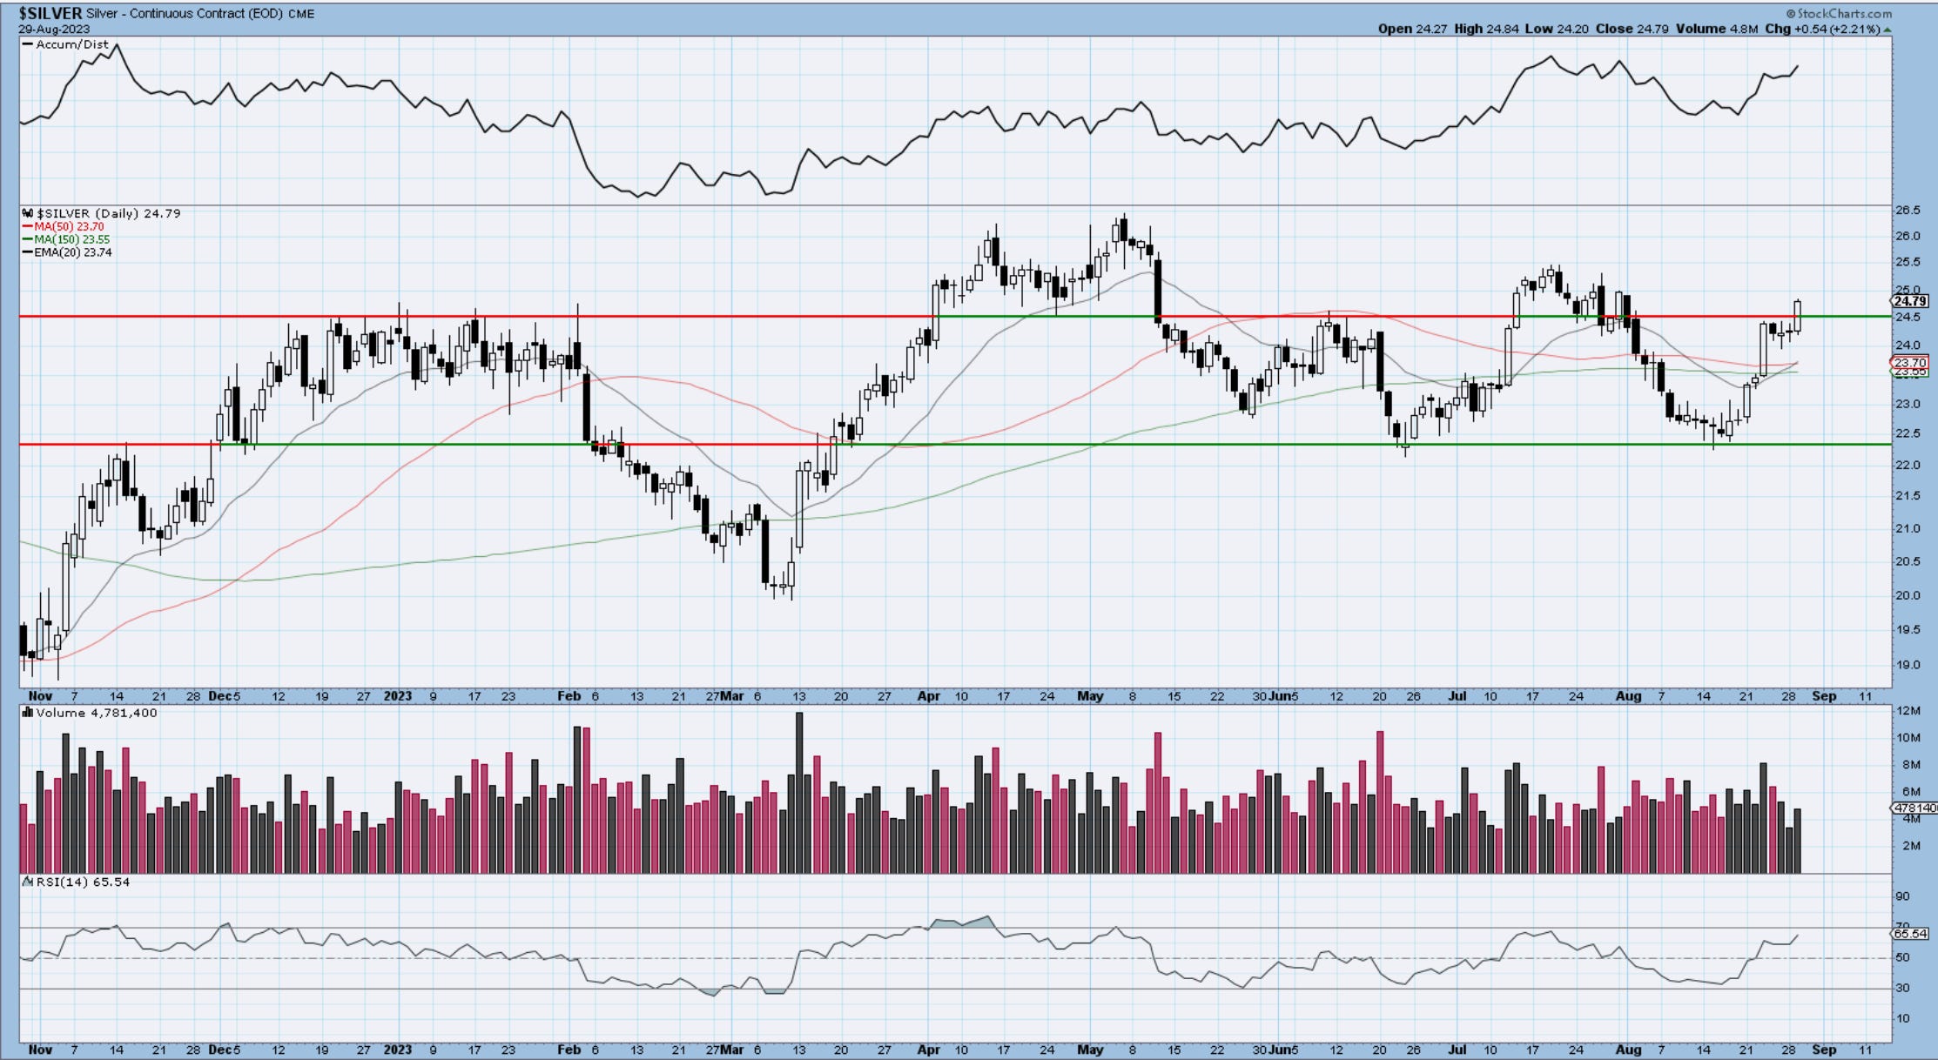Click the candlestick icon beside $SILVER (Daily)
Image resolution: width=1938 pixels, height=1060 pixels.
[28, 213]
